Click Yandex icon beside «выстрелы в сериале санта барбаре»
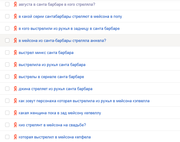The image size is (180, 142). tap(15, 77)
